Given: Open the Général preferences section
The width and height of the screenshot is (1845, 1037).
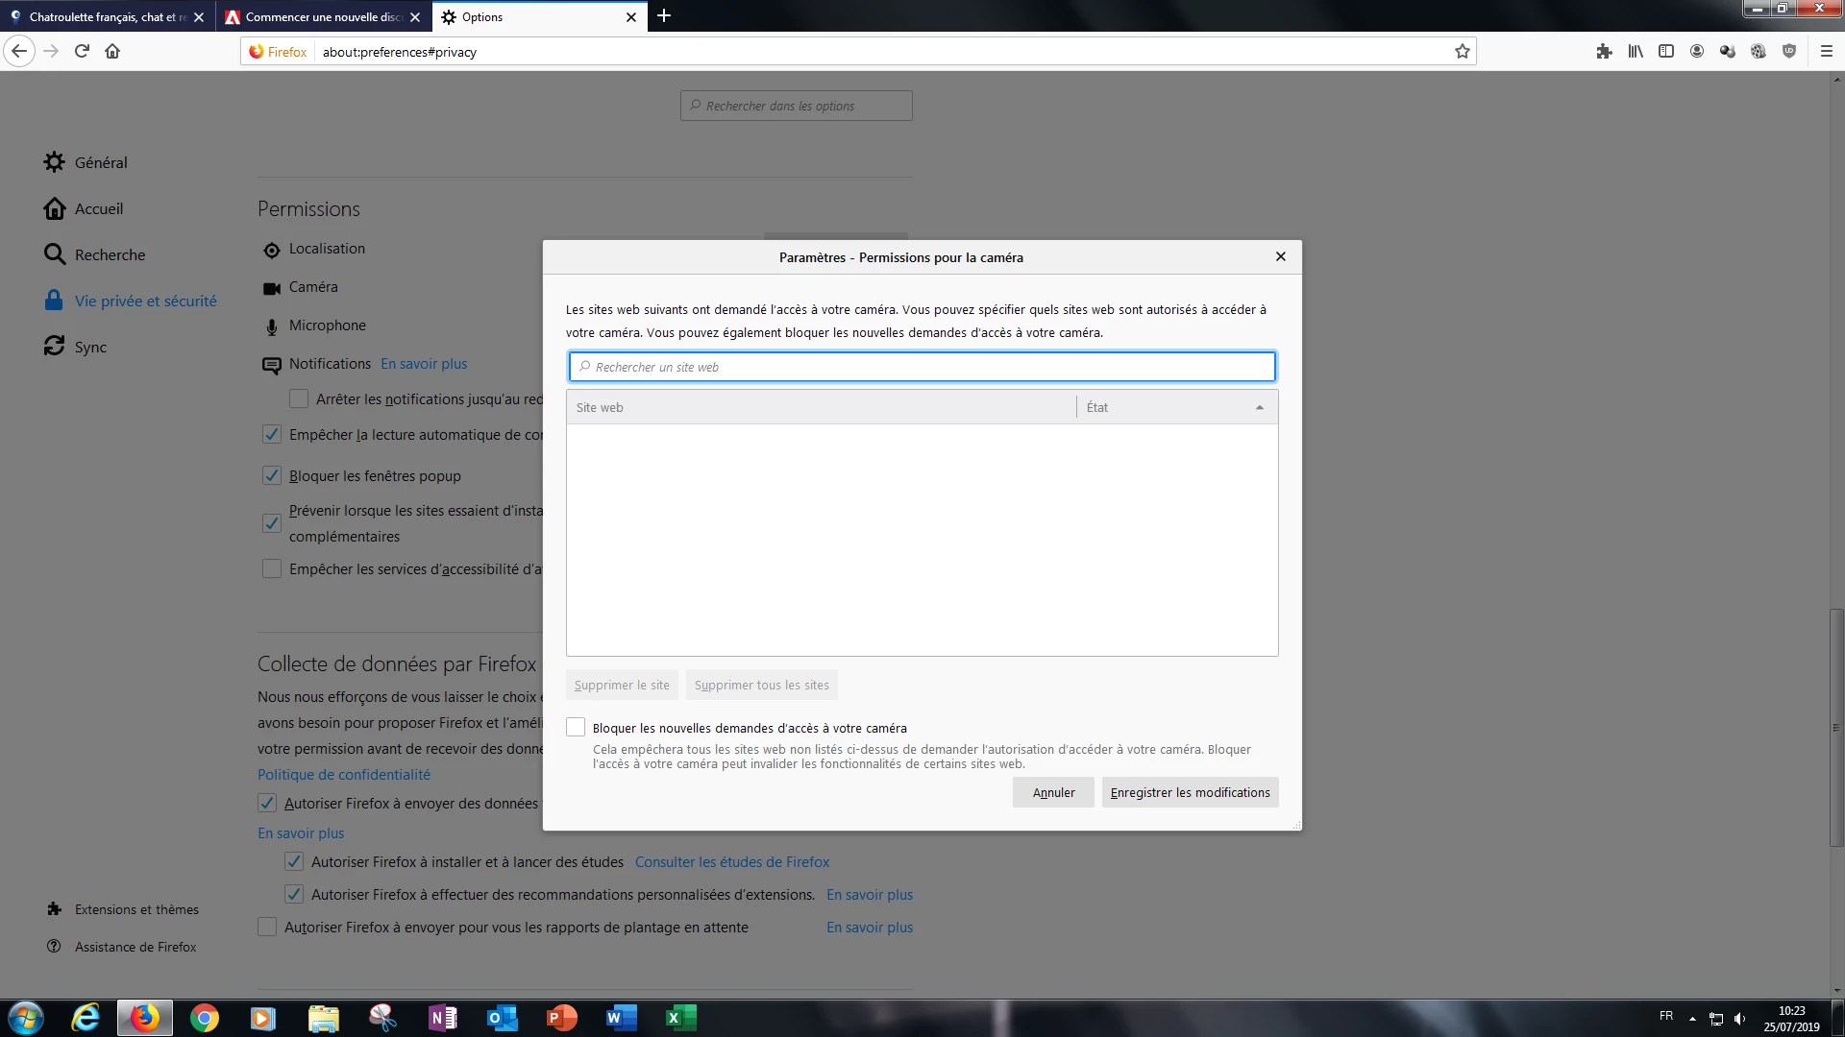Looking at the screenshot, I should [100, 163].
